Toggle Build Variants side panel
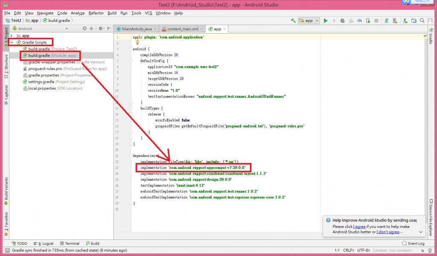Image resolution: width=437 pixels, height=256 pixels. [6, 192]
